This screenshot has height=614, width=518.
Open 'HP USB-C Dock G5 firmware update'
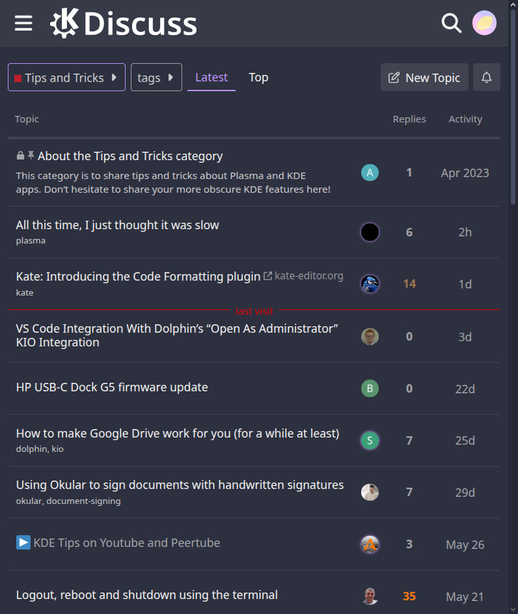point(112,387)
